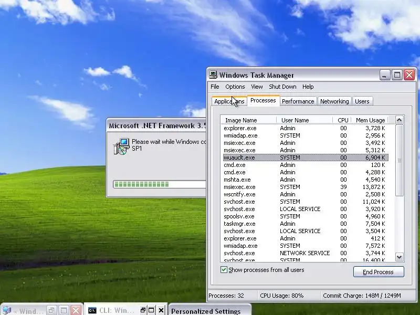420x315 pixels.
Task: Select wmiadap.exe with 2,956 K memory
Action: pyautogui.click(x=306, y=135)
